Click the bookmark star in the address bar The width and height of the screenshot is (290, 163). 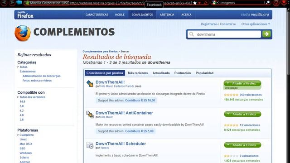(195, 3)
